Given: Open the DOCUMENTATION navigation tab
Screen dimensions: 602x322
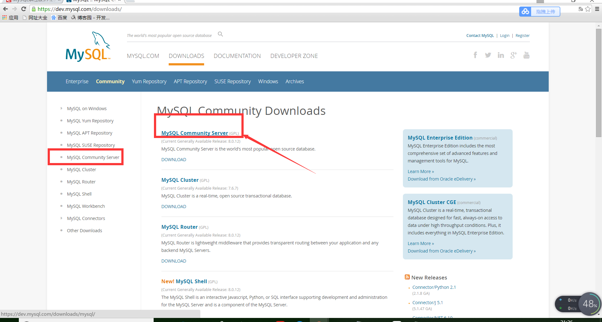Looking at the screenshot, I should (x=237, y=56).
